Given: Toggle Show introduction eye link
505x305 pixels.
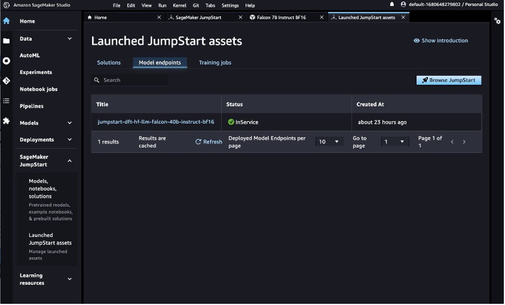Looking at the screenshot, I should pyautogui.click(x=441, y=41).
